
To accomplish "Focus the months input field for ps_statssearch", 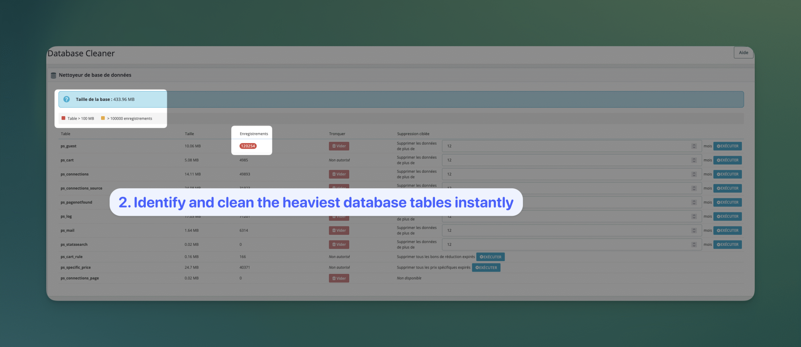I will coord(563,244).
